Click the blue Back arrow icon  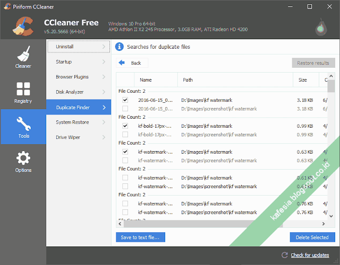[122, 63]
